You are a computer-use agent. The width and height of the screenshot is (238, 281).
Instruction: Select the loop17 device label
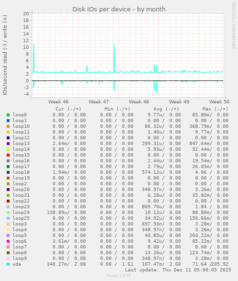(21, 167)
